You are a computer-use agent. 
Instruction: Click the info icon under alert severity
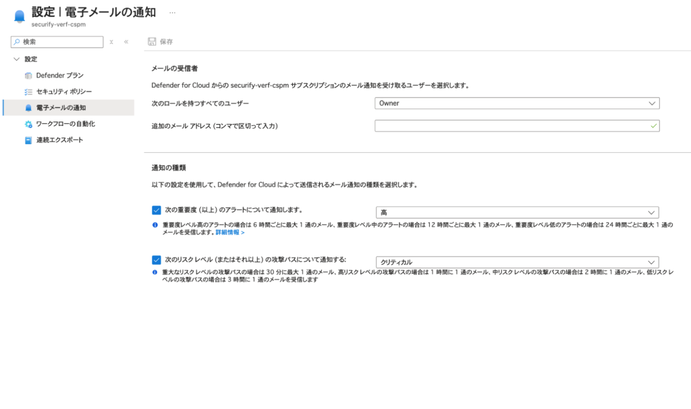pos(155,224)
